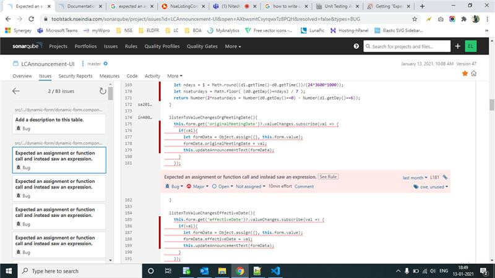Open the green EL user avatar
The height and width of the screenshot is (278, 495).
[x=471, y=46]
